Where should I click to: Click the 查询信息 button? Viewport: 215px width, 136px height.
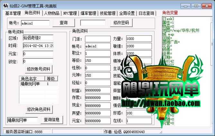(x=51, y=120)
